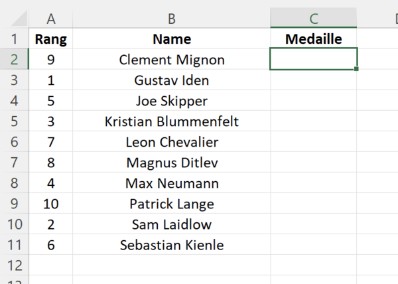Click the Name header cell
This screenshot has height=284, width=398.
point(172,38)
